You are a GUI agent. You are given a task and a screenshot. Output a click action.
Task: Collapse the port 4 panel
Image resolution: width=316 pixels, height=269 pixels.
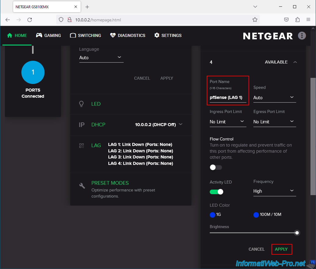[x=295, y=62]
